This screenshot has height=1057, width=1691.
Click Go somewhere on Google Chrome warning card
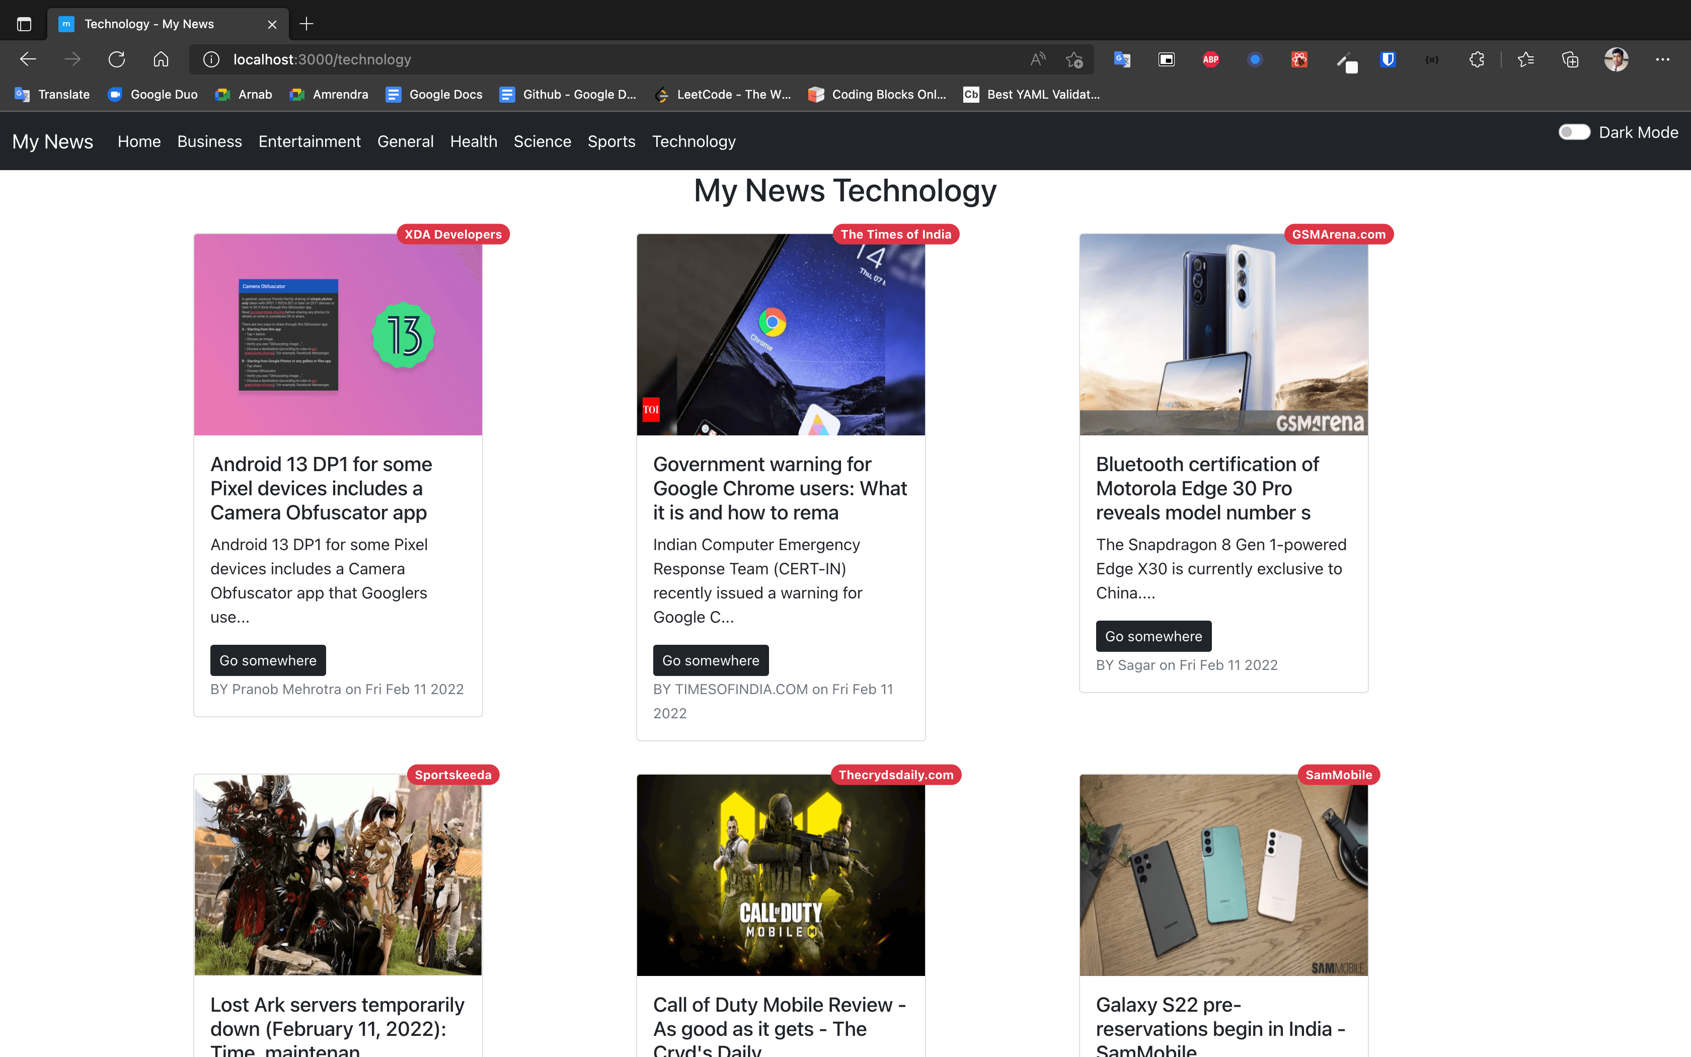coord(711,660)
